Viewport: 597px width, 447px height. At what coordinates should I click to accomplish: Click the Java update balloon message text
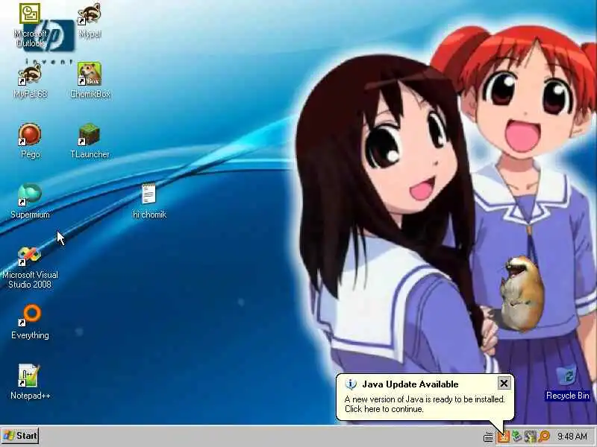point(425,404)
